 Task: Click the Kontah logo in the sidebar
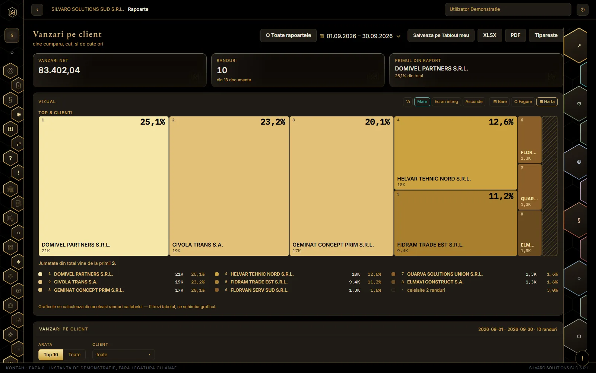12,12
